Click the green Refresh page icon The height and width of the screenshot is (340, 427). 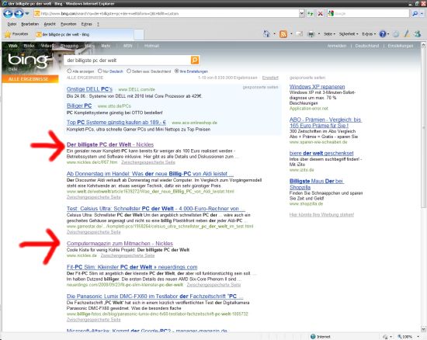coord(311,13)
